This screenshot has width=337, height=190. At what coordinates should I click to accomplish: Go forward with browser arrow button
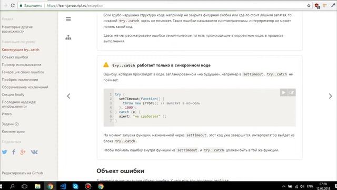(6, 5)
